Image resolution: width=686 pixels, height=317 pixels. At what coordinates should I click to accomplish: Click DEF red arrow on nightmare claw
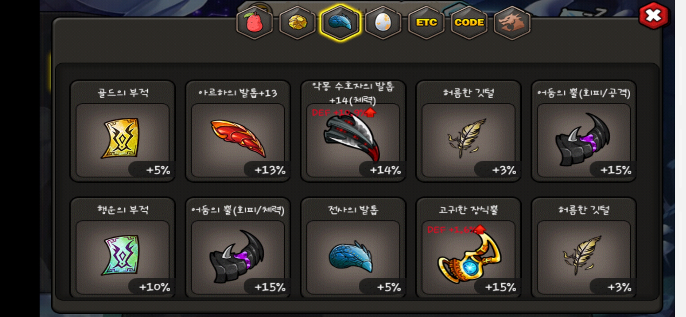click(370, 112)
